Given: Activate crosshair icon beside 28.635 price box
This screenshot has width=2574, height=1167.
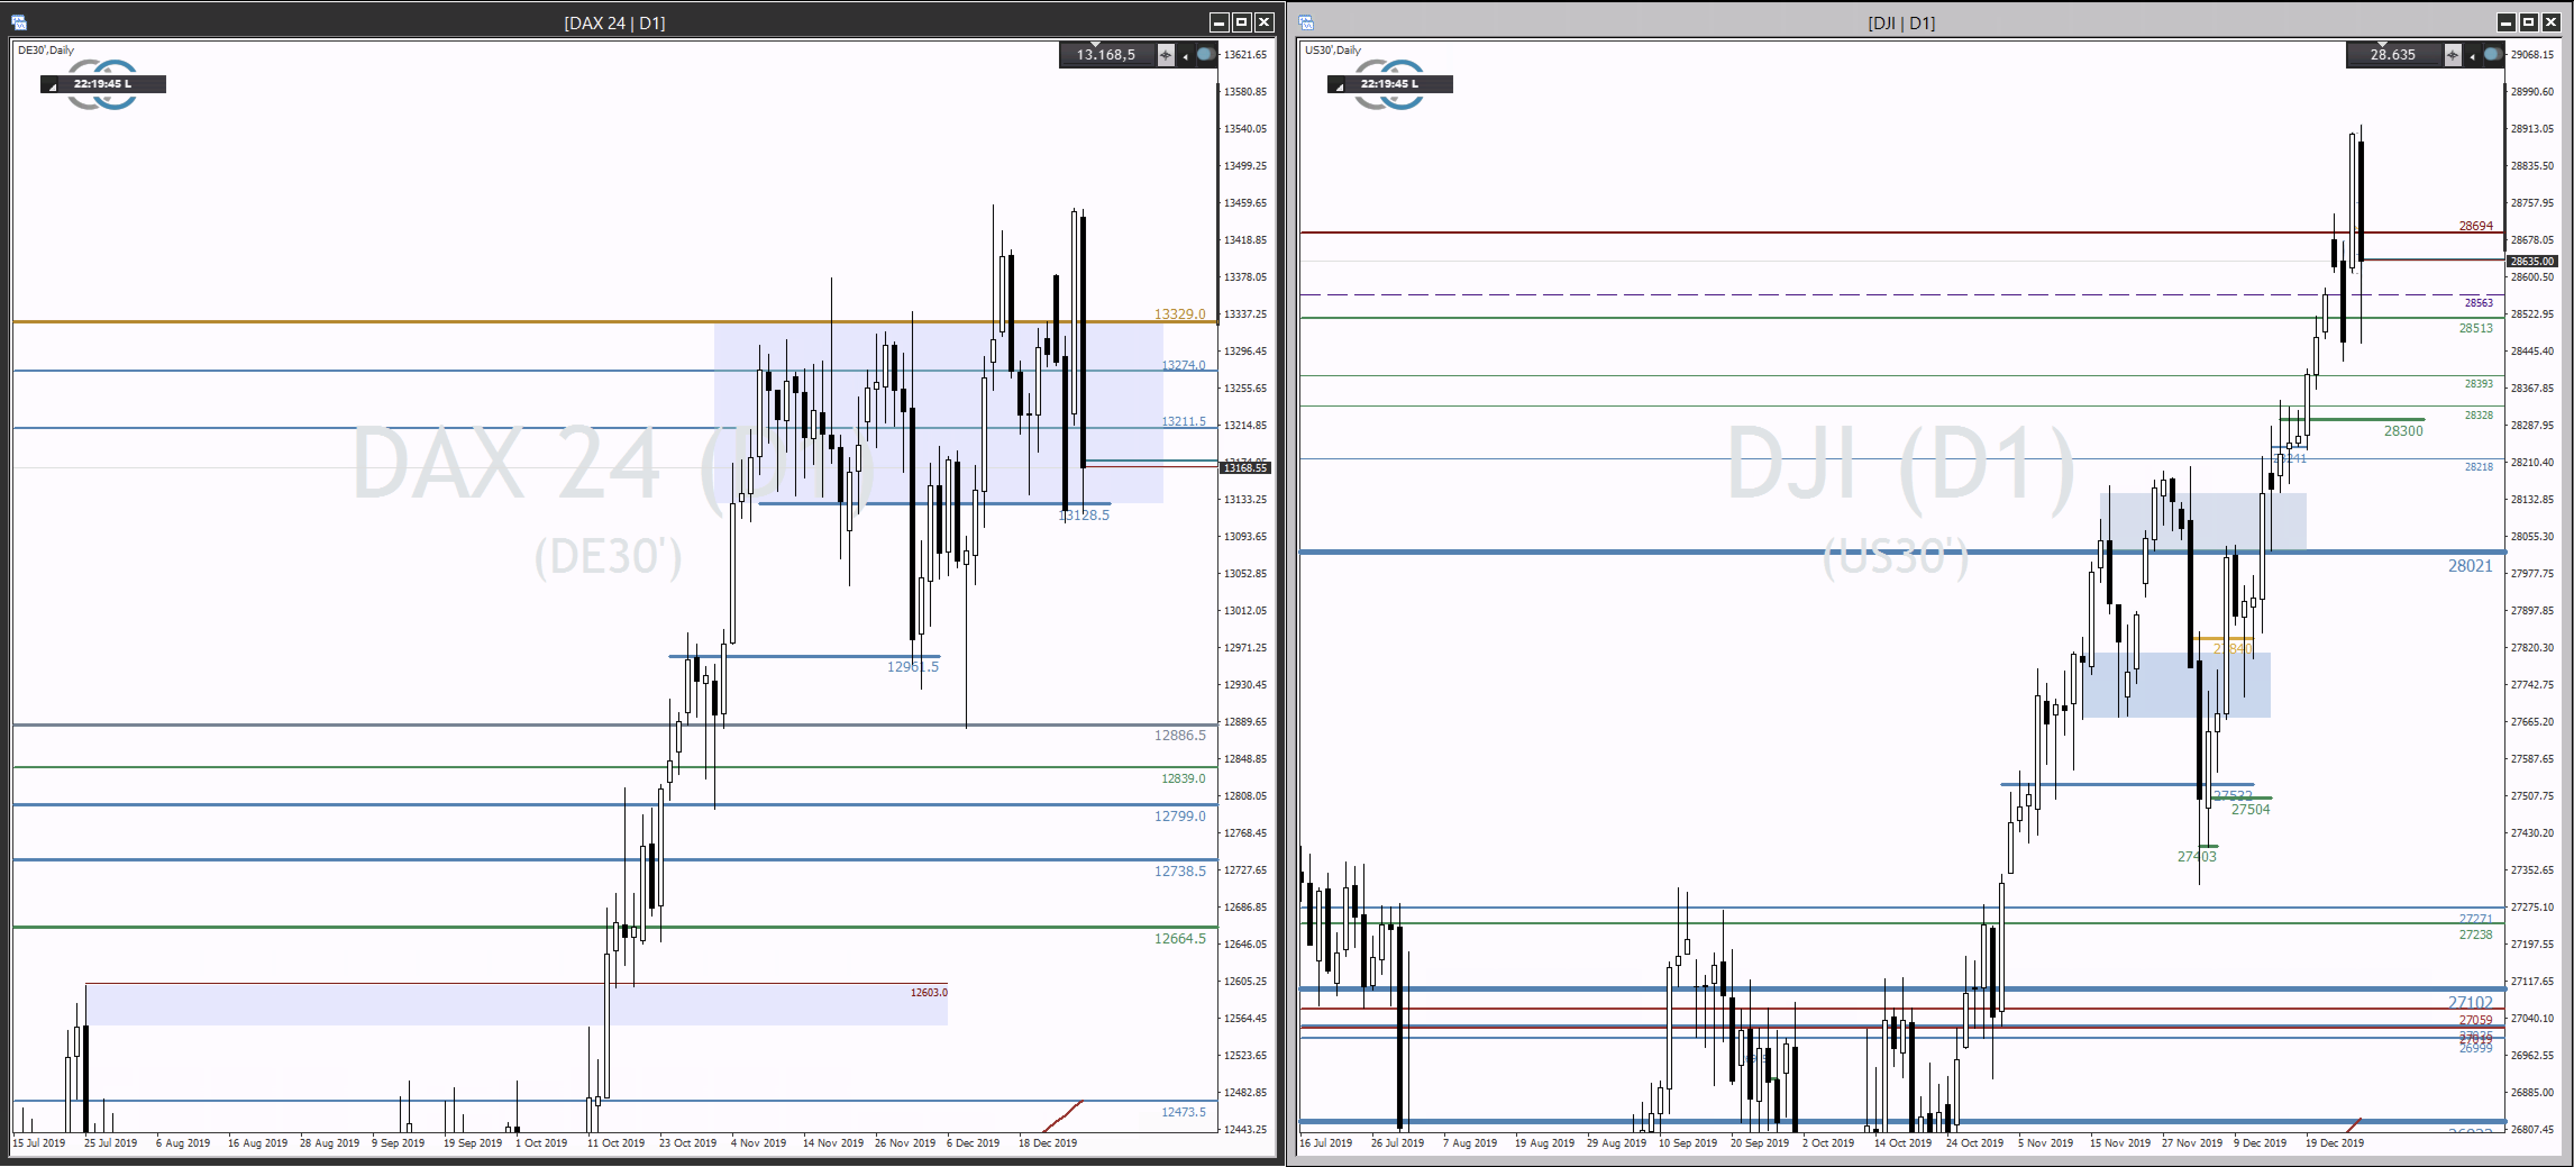Looking at the screenshot, I should point(2452,55).
